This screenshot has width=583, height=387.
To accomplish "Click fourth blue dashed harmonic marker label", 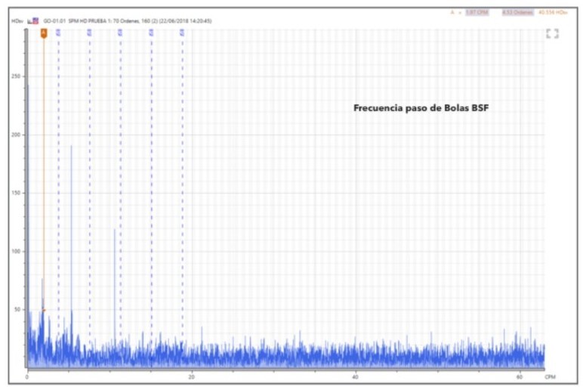I will pyautogui.click(x=151, y=33).
